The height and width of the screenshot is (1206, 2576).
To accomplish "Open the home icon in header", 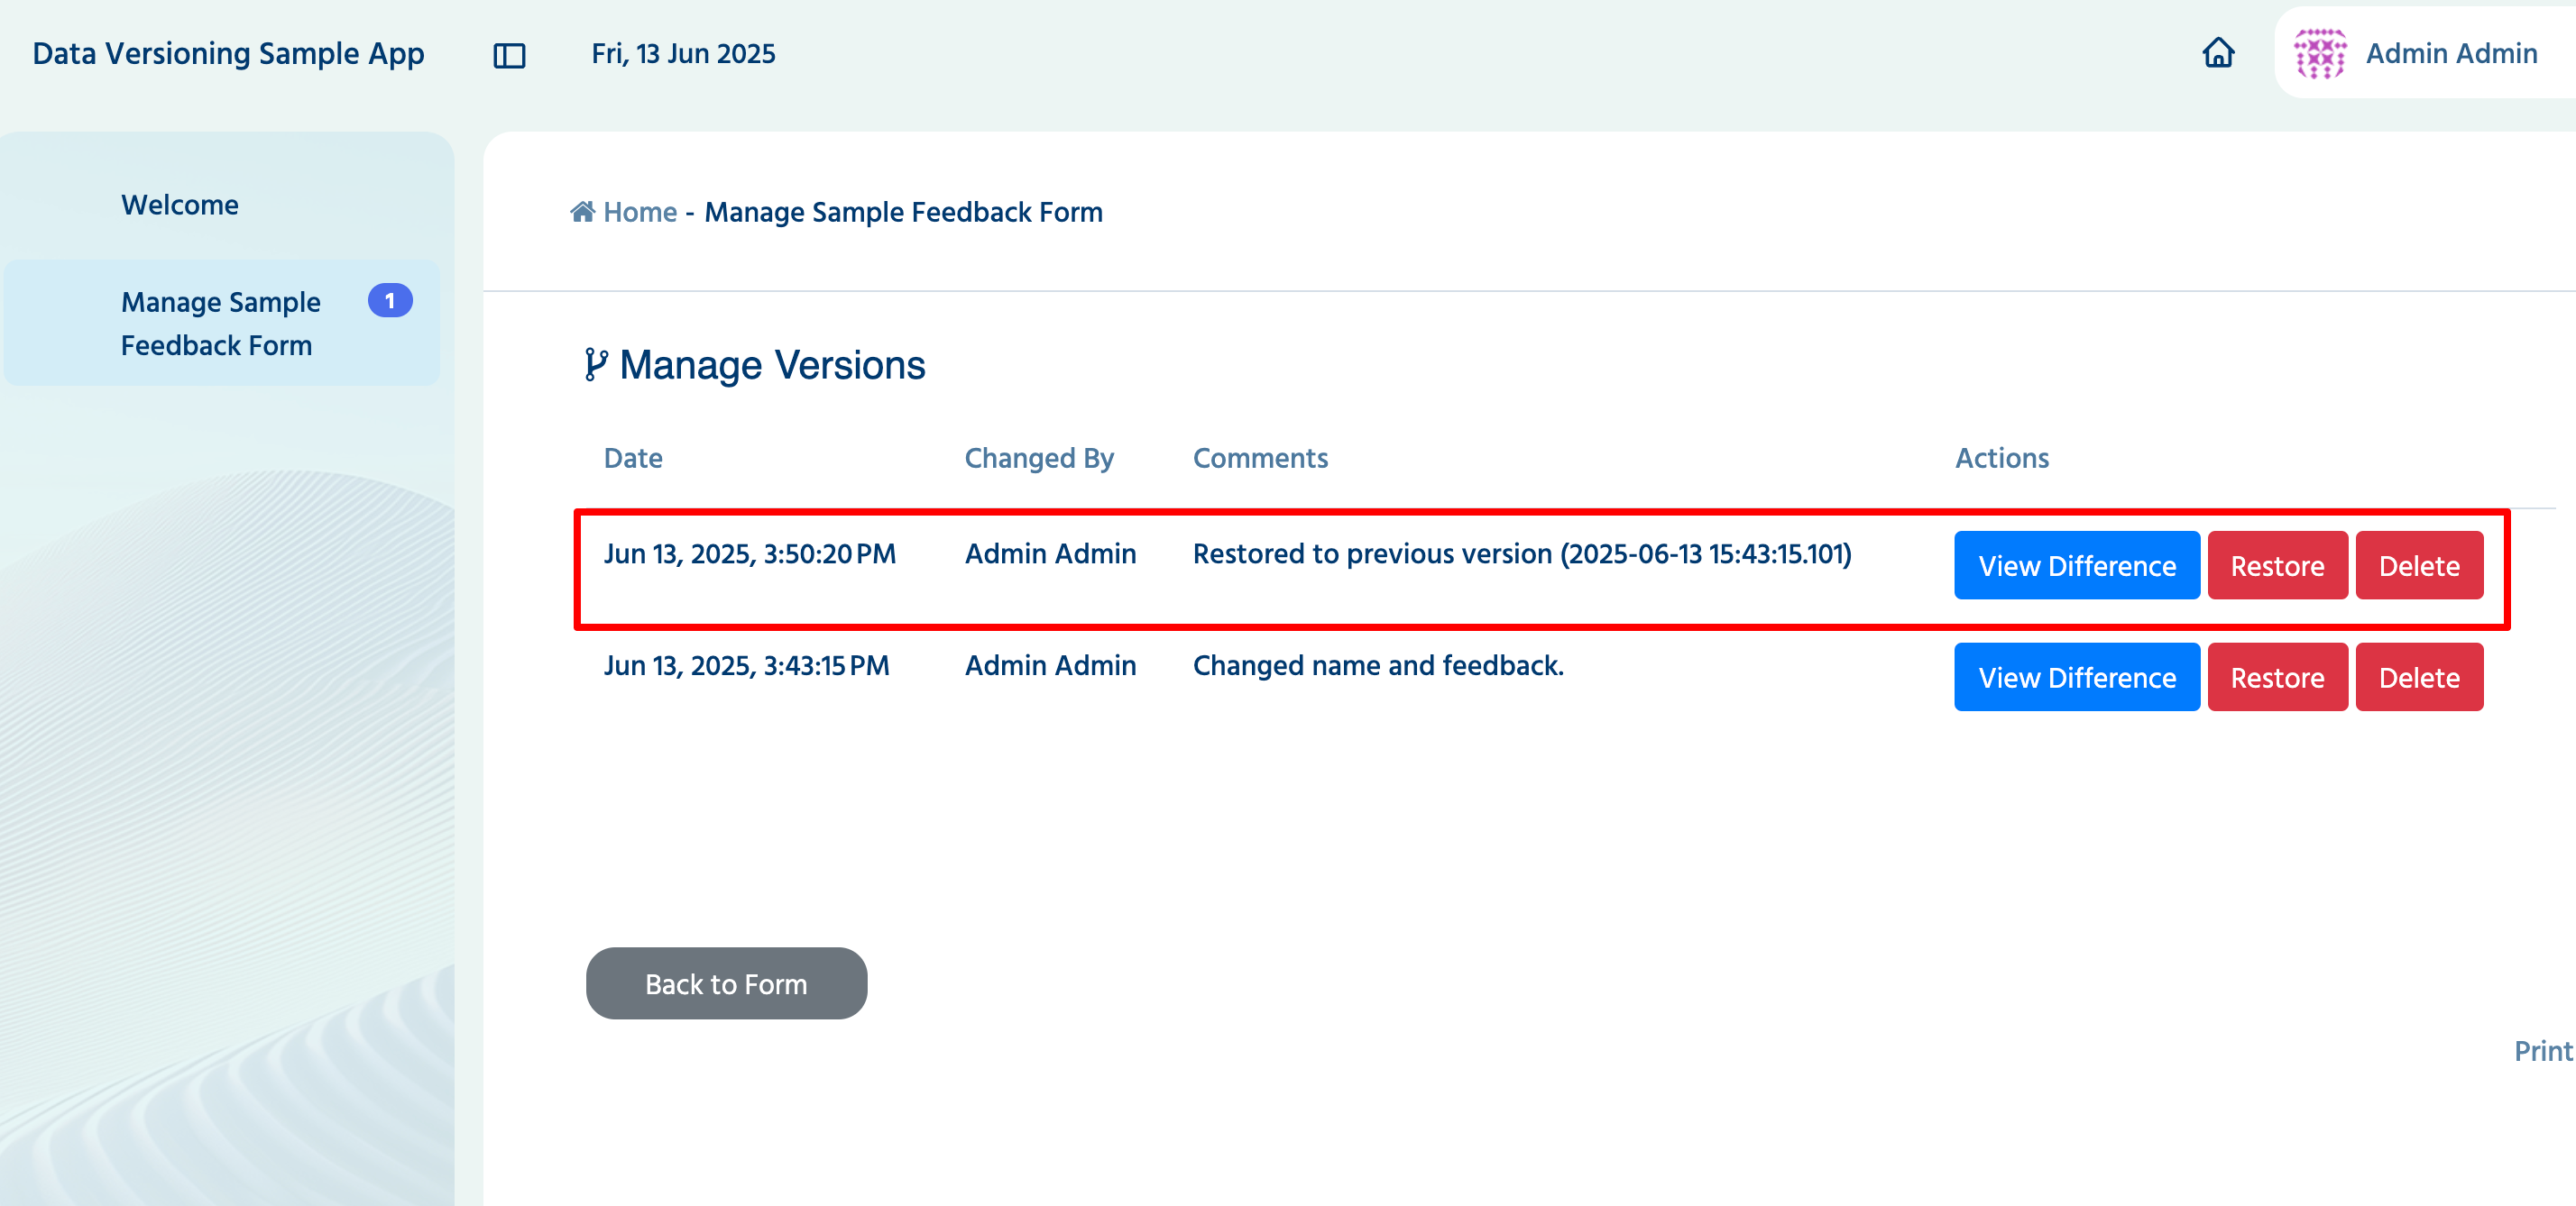I will 2218,53.
